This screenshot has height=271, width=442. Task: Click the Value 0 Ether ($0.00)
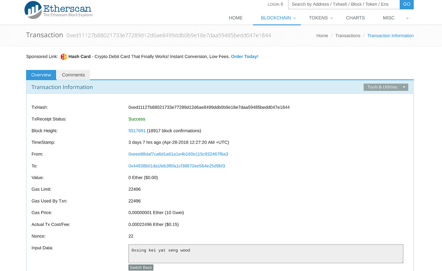click(x=143, y=178)
